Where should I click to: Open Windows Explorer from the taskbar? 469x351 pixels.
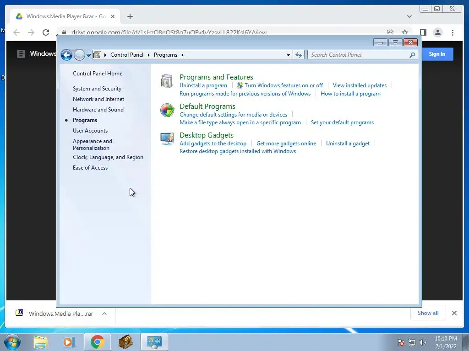click(41, 342)
